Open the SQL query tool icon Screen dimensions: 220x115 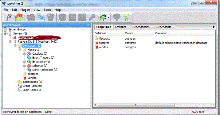[62, 17]
